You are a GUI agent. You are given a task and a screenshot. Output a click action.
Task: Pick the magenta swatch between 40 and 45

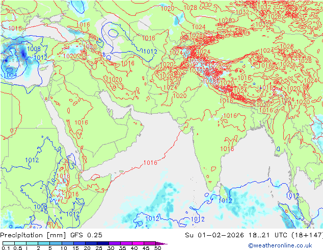138,243
